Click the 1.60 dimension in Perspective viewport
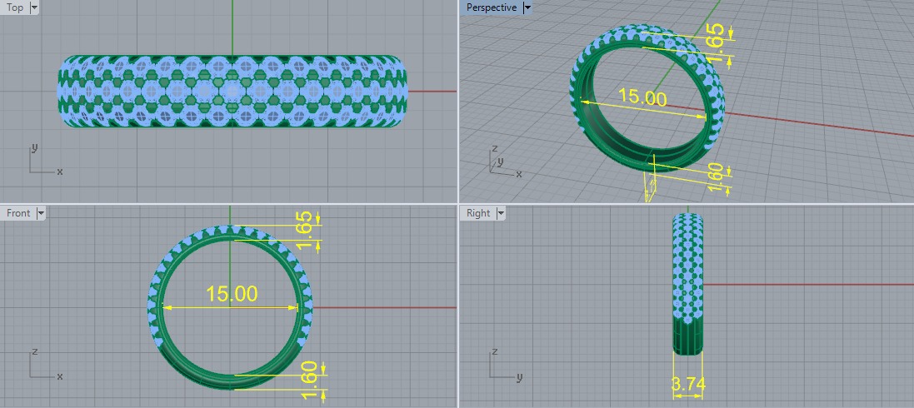This screenshot has width=914, height=408. pyautogui.click(x=717, y=176)
